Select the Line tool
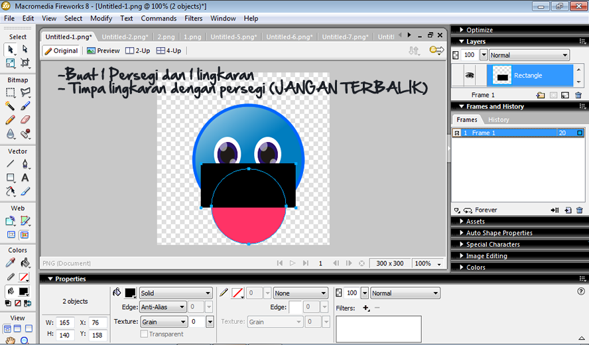This screenshot has width=589, height=345. point(11,163)
